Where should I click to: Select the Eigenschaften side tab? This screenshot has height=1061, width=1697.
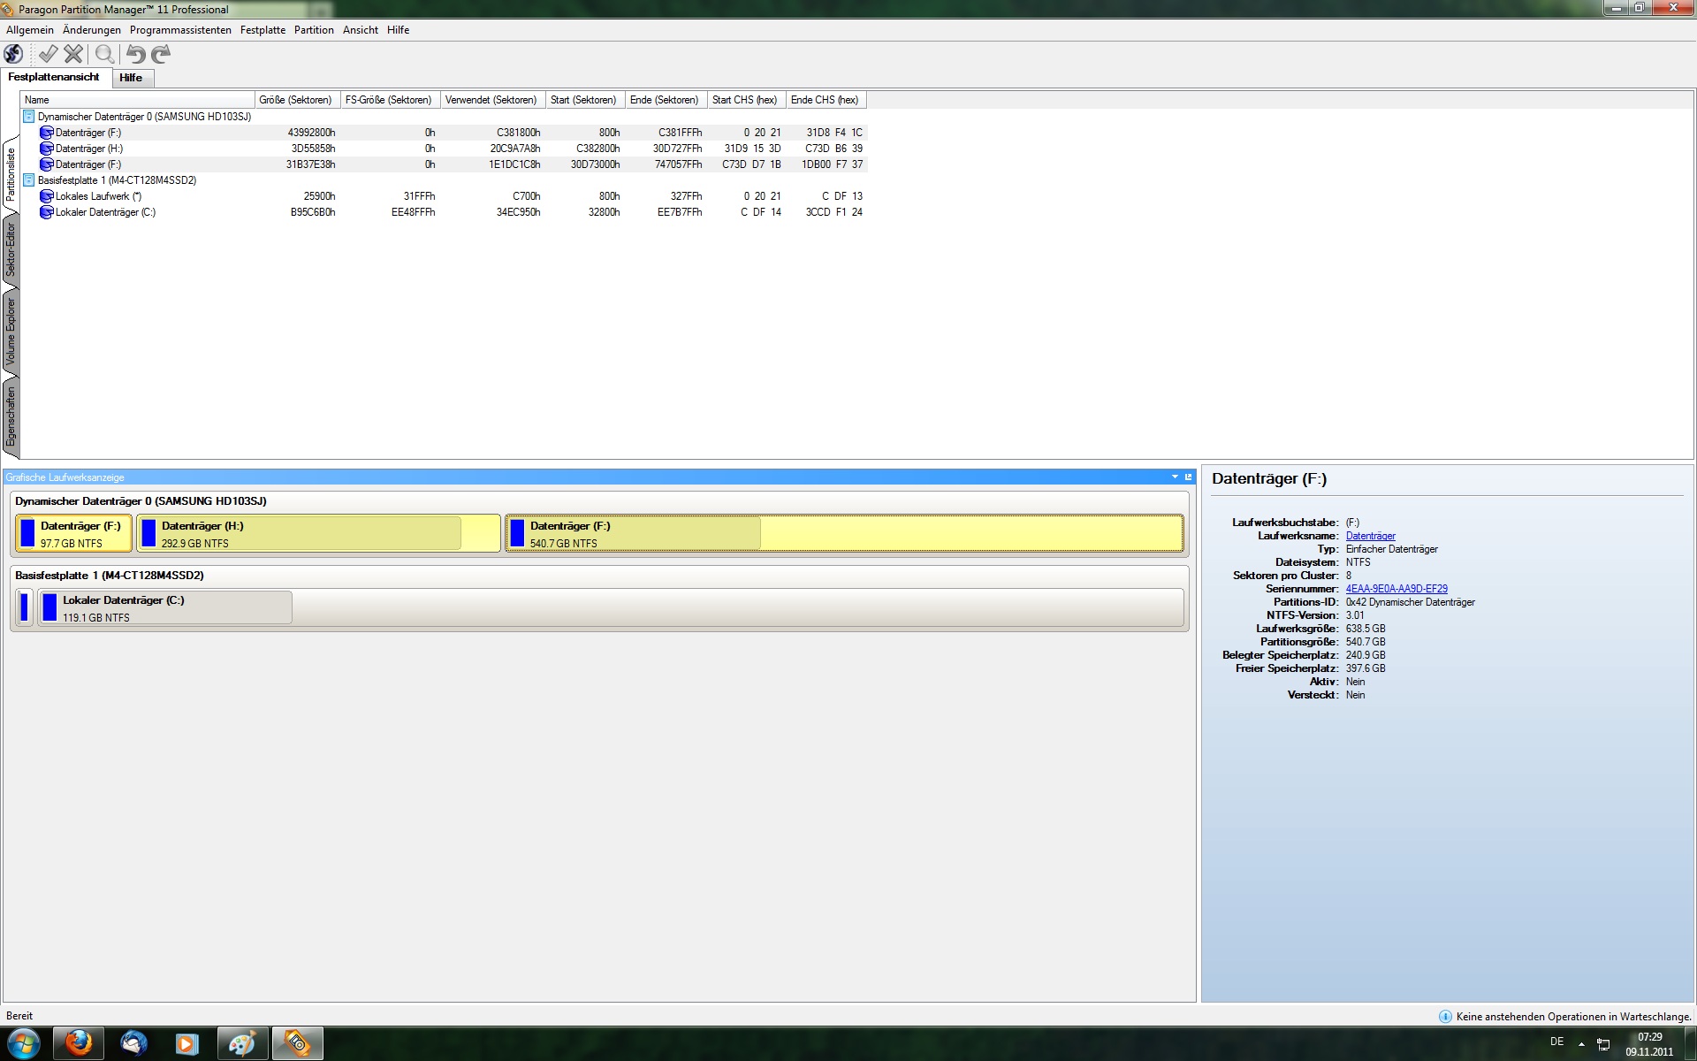click(11, 416)
